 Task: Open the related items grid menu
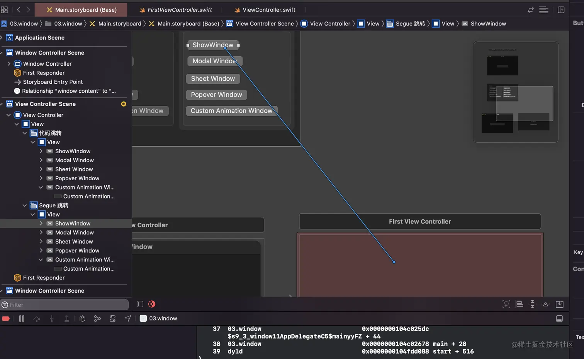pos(4,10)
